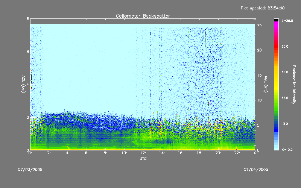This screenshot has height=188, width=301.
Task: Click the right 'AGL (kft)' axis label
Action: tap(266, 84)
